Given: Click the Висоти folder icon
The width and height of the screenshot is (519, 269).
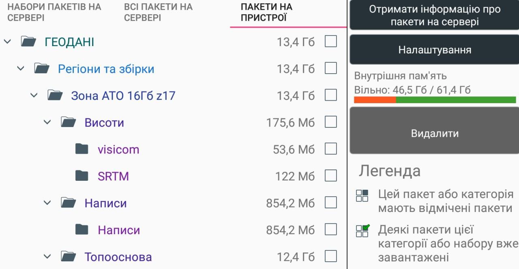Looking at the screenshot, I should click(x=69, y=122).
